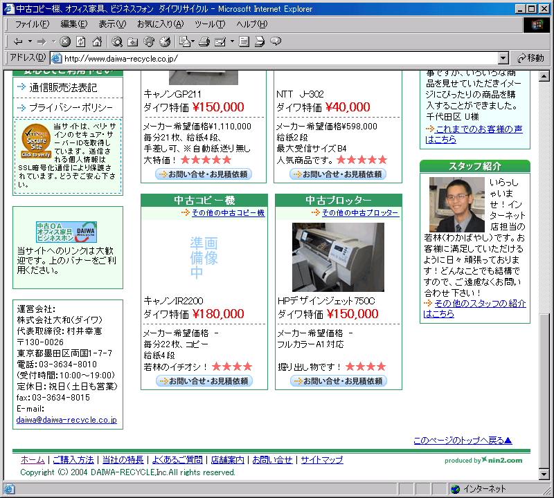Request a quote for キヤノンIR2200
554x498 pixels.
point(204,381)
